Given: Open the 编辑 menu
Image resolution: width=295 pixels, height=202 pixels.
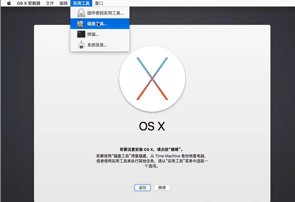Looking at the screenshot, I should pos(64,3).
